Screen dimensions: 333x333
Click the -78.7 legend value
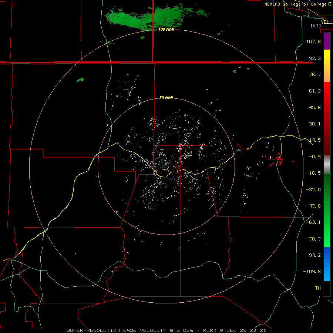(x=313, y=239)
